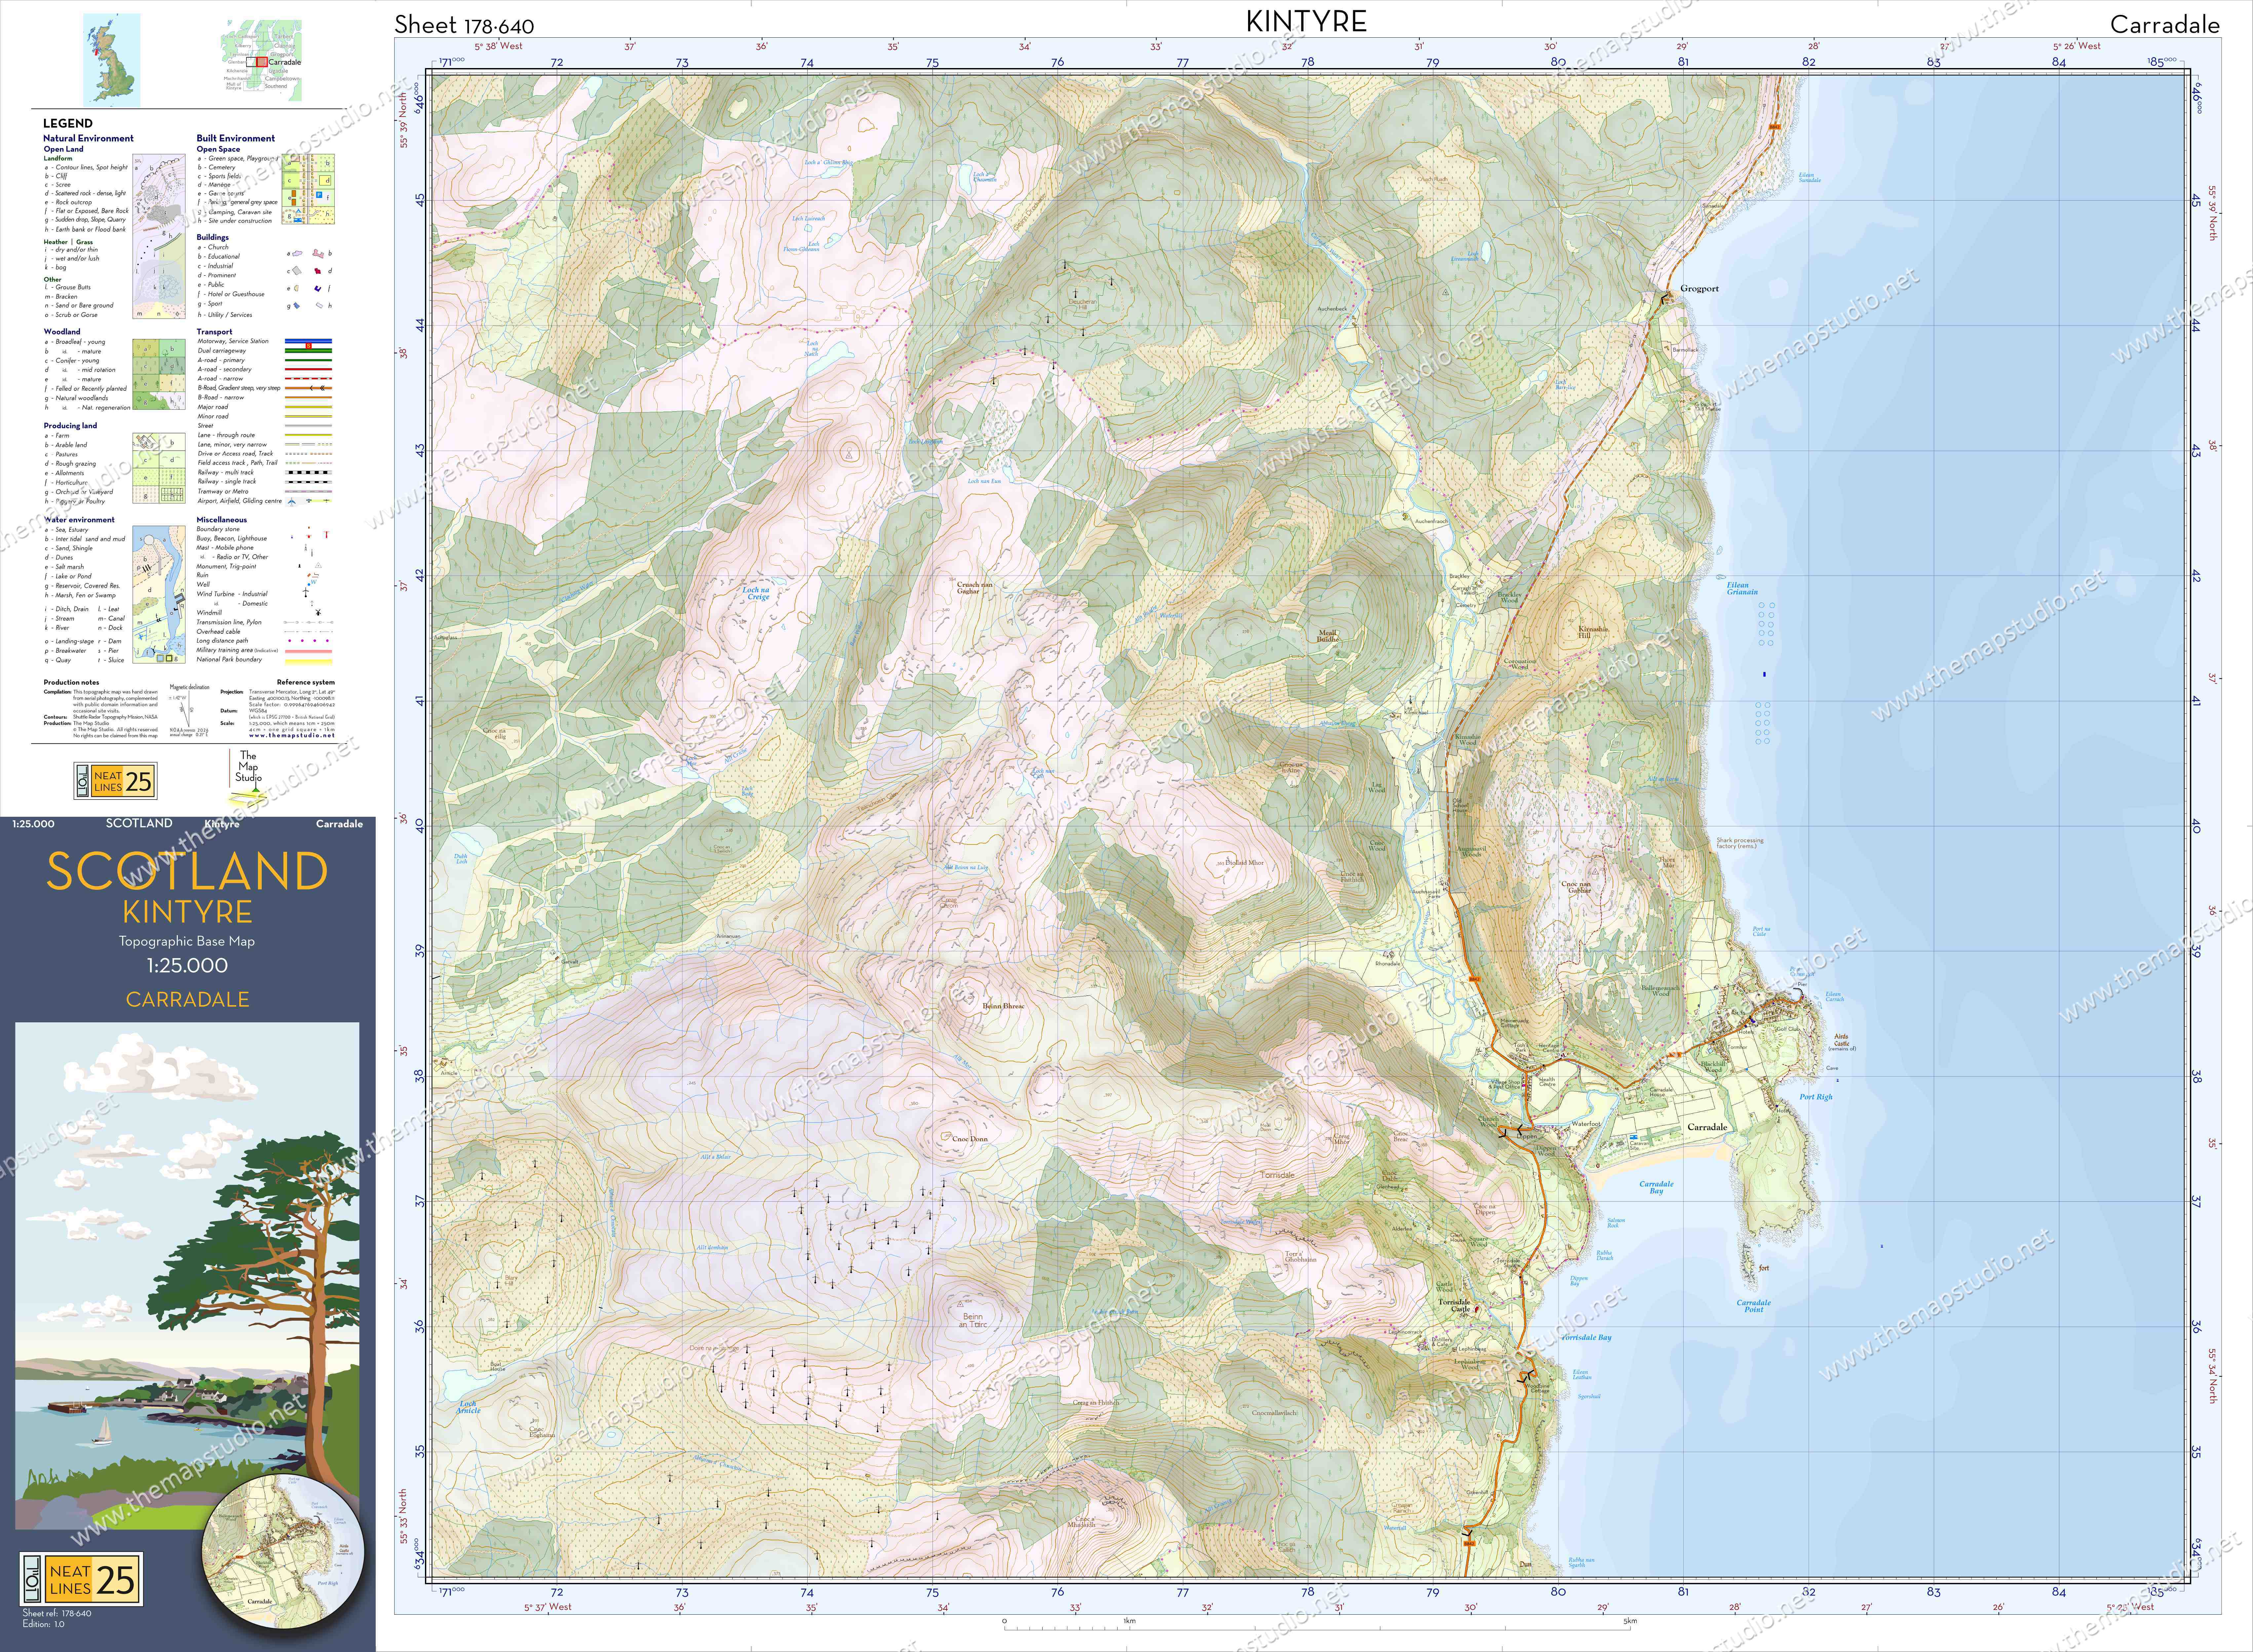Click the Miscellaneous legend heading
Viewport: 2253px width, 1652px height.
click(222, 520)
